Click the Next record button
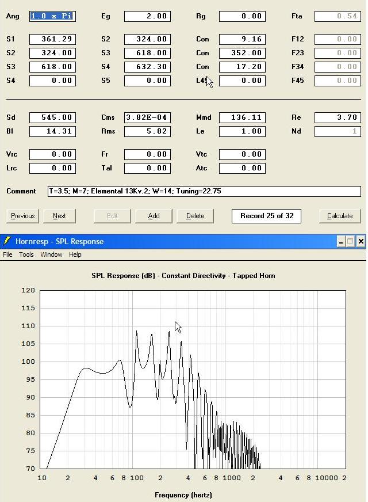 click(x=59, y=216)
